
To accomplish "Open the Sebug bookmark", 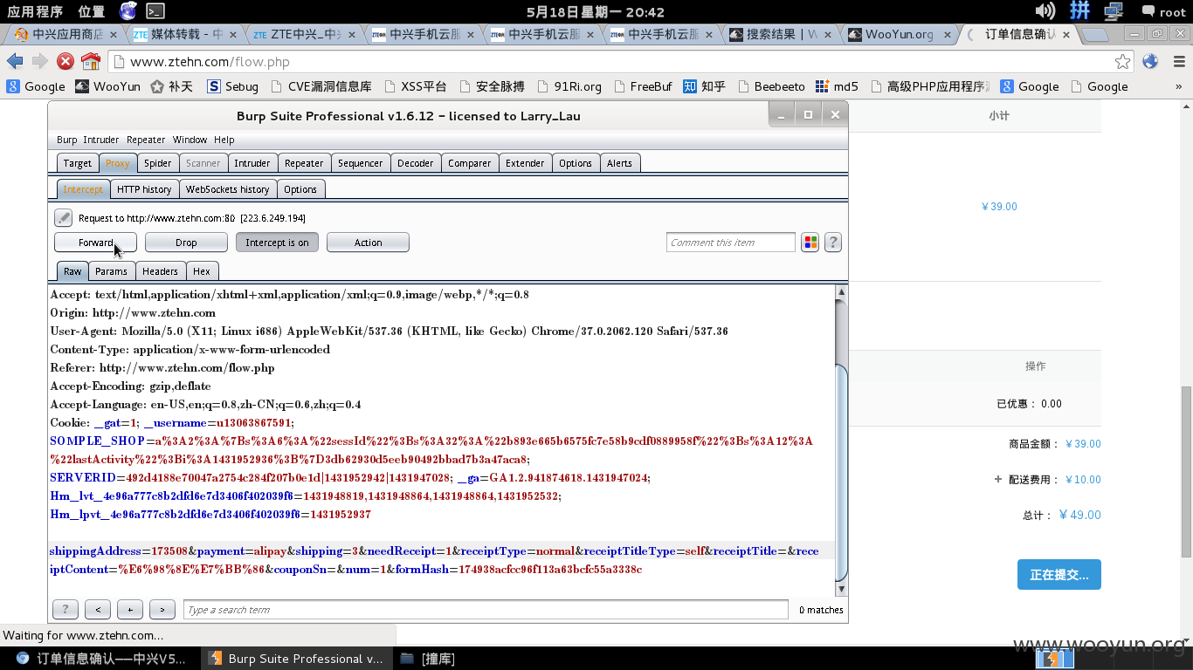I will 232,86.
